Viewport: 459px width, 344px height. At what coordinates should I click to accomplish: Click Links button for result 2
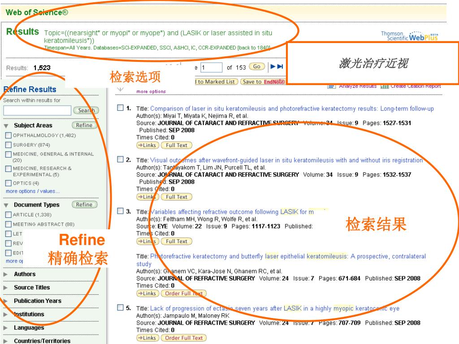click(148, 197)
